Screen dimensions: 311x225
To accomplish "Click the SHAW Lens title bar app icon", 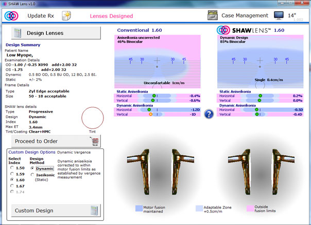I will coord(5,4).
